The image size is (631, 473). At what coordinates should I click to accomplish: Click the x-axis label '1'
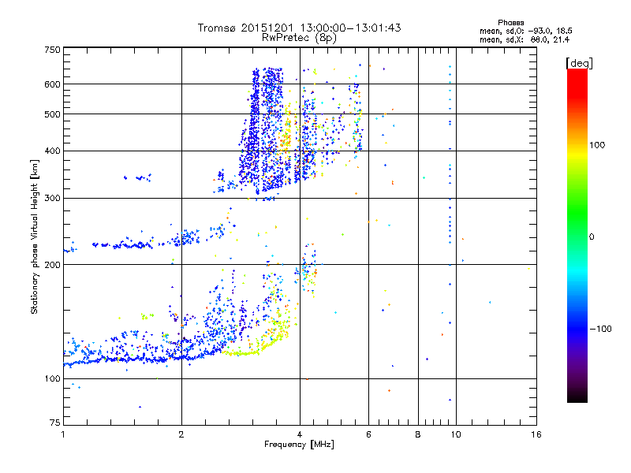63,434
